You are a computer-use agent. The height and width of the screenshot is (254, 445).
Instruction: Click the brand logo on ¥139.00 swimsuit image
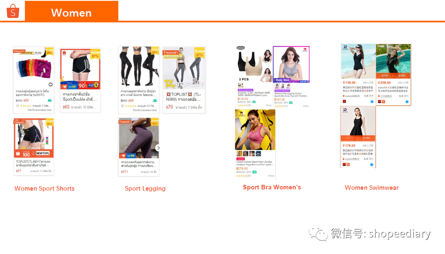(x=345, y=47)
